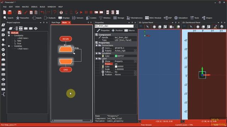Viewport: 227px width, 127px height.
Task: Open the MACRO menu
Action: tap(25, 7)
